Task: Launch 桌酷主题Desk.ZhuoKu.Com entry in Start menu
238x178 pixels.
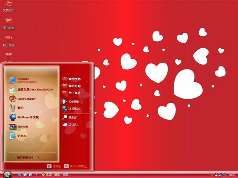Action: (x=31, y=89)
